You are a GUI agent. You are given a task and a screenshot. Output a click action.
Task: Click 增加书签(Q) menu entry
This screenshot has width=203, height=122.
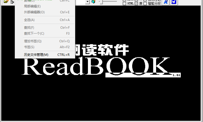click(x=33, y=41)
